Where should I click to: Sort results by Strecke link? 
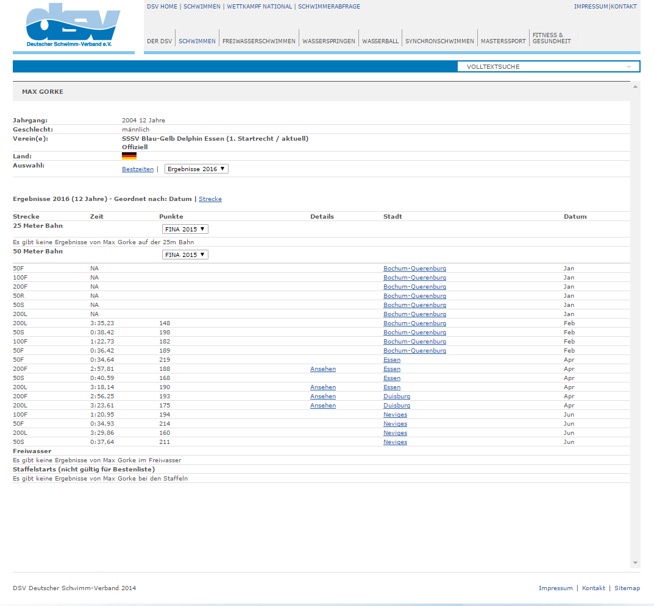[x=210, y=199]
